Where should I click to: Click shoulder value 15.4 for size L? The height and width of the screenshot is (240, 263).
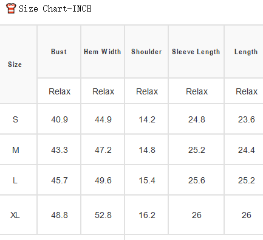pos(147,180)
